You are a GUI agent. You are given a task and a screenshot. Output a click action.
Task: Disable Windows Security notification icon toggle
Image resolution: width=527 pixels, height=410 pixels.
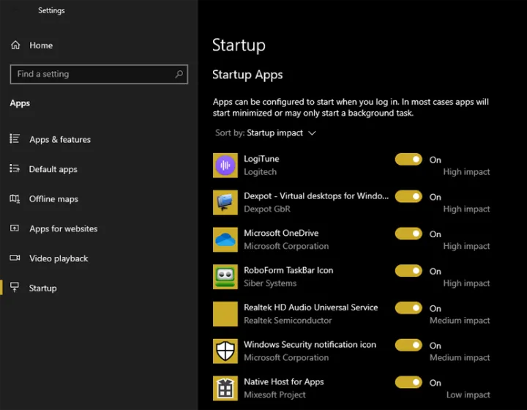click(x=408, y=345)
